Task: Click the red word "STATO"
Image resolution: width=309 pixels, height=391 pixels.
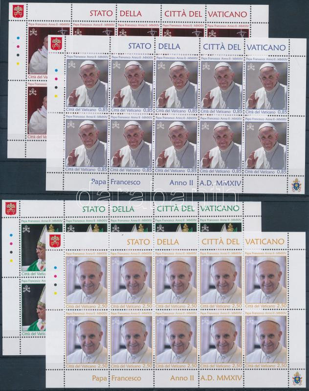Action: 101,13
